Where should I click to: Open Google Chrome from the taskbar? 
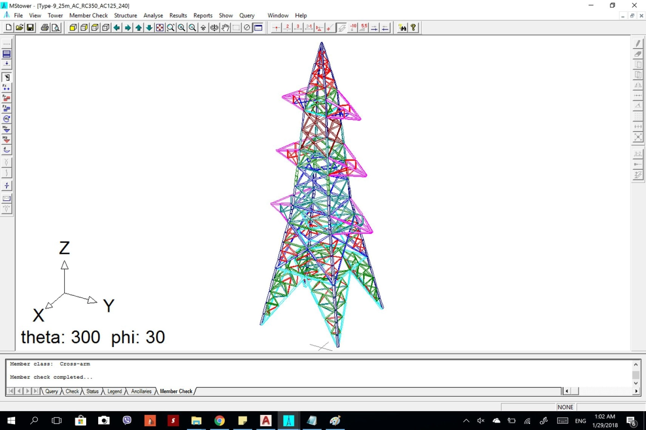[220, 421]
